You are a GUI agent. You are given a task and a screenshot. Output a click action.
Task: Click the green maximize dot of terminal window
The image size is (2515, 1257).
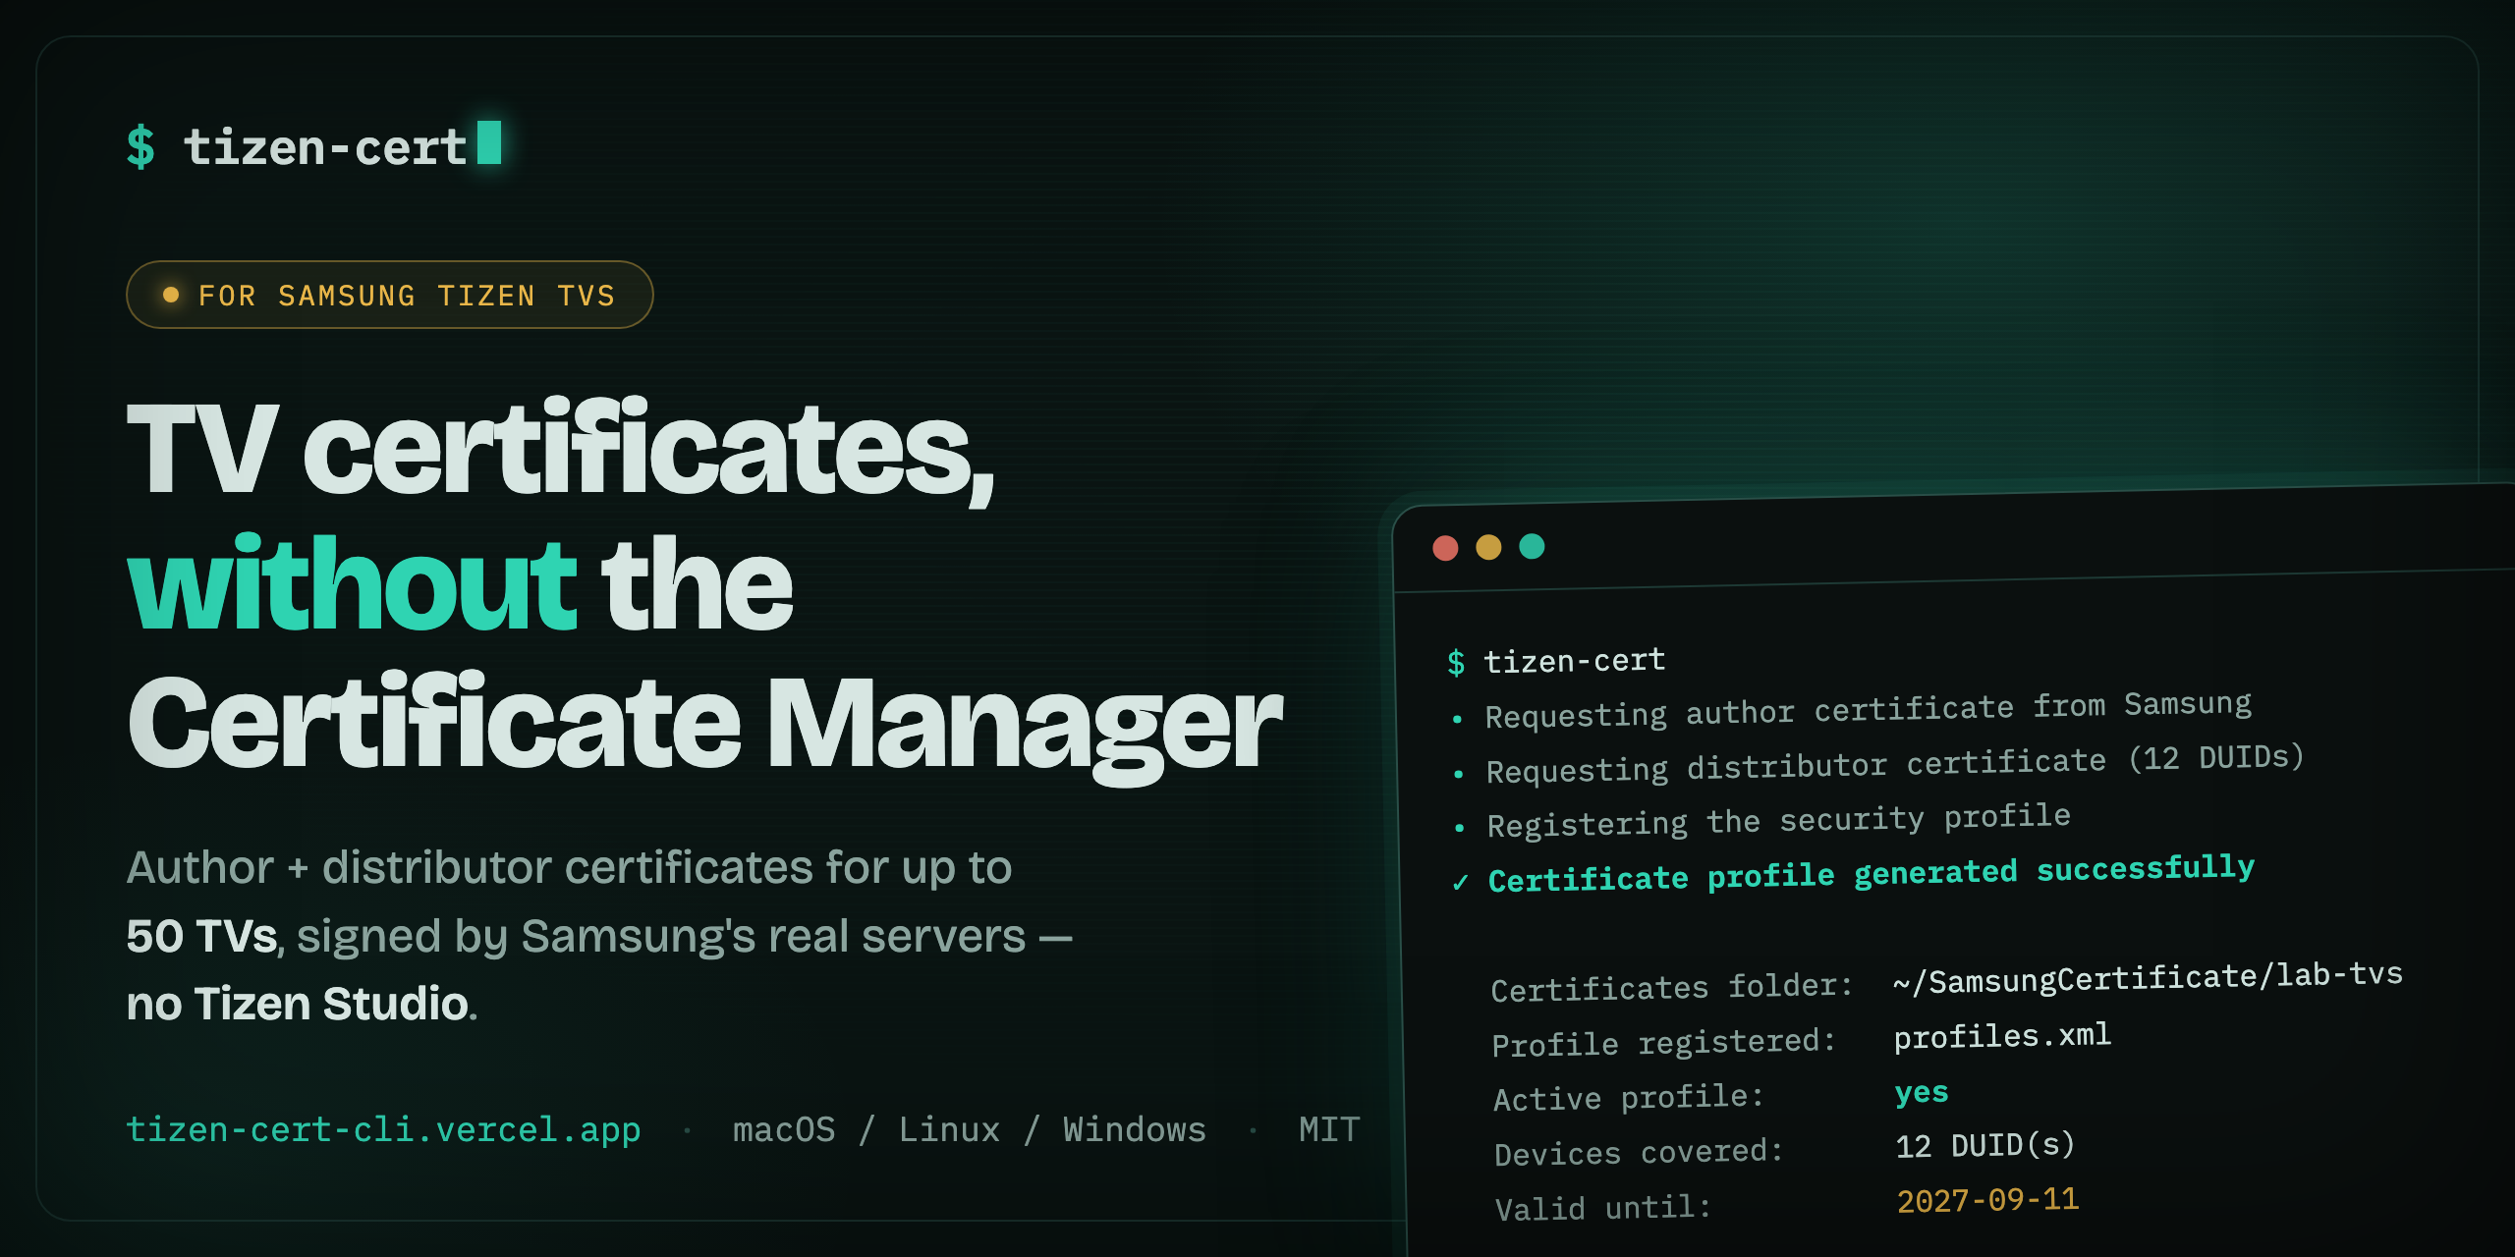pos(1532,546)
